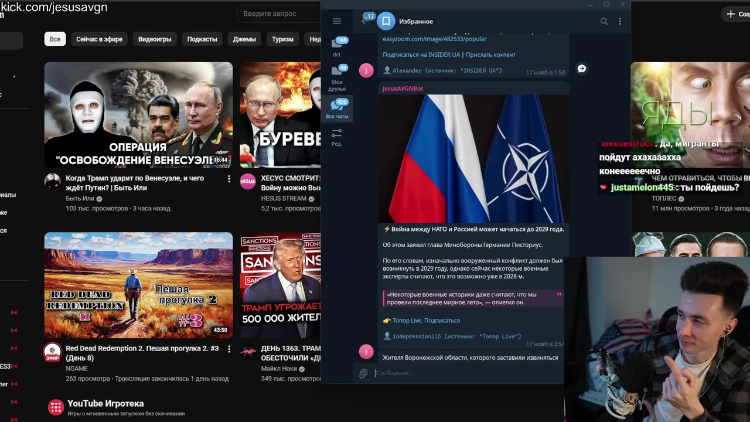Select the Сейчас в эфире chip
The height and width of the screenshot is (422, 750).
(x=99, y=39)
